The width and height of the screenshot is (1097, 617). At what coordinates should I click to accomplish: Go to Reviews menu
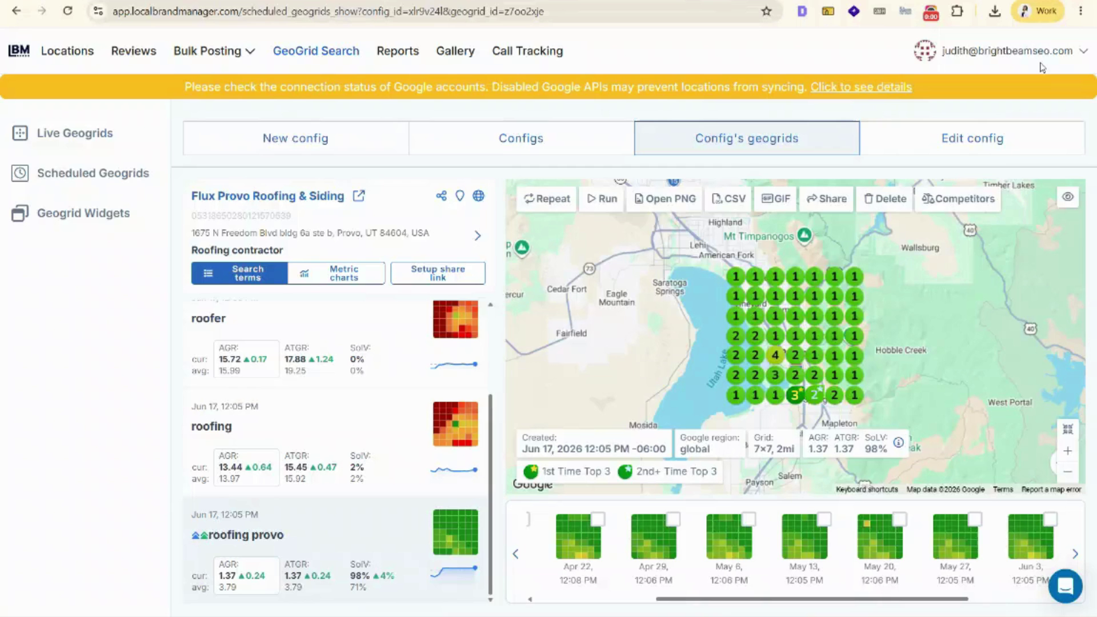(x=134, y=51)
